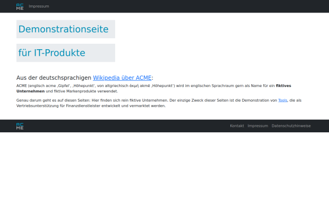This screenshot has width=329, height=205.
Task: Open Kontakt in the footer
Action: click(237, 126)
